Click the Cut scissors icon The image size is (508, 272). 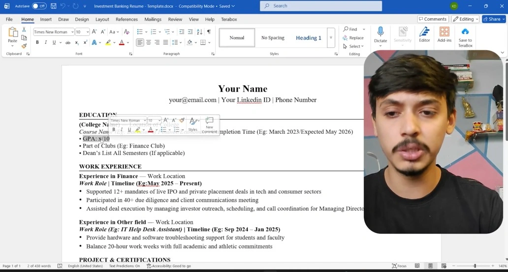tap(24, 30)
